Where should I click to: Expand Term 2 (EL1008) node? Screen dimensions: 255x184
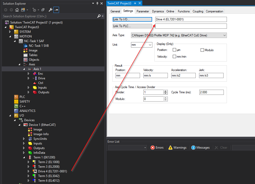point(28,162)
